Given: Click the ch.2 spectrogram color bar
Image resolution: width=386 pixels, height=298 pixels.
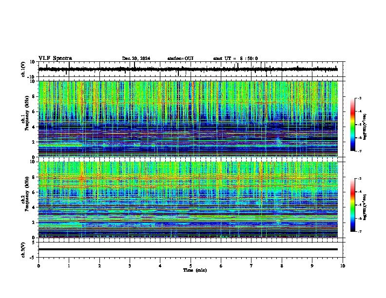Looking at the screenshot, I should [x=353, y=205].
